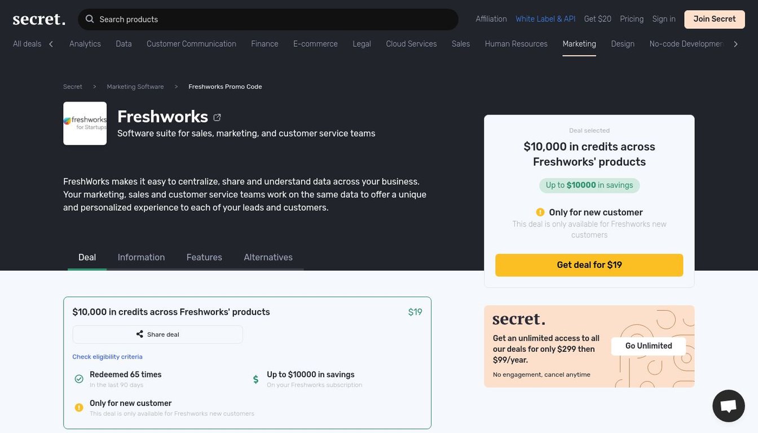Click the Redeemed 65 times text
The image size is (758, 433).
point(126,374)
